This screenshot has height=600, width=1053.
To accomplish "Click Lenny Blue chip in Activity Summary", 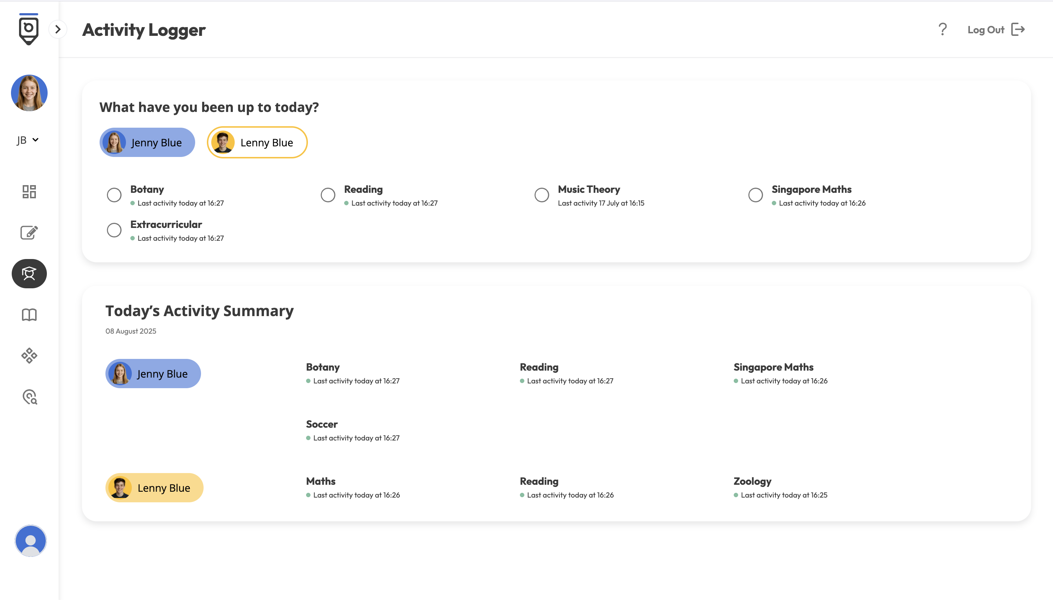I will pyautogui.click(x=154, y=487).
